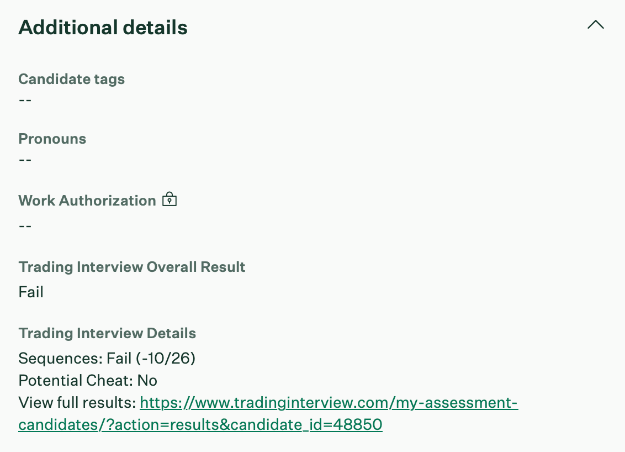
Task: Click the word No after Potential Cheat
Action: [x=147, y=381]
